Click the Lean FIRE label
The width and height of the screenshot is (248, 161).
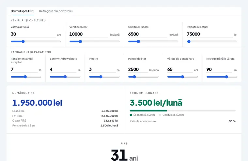click(19, 111)
